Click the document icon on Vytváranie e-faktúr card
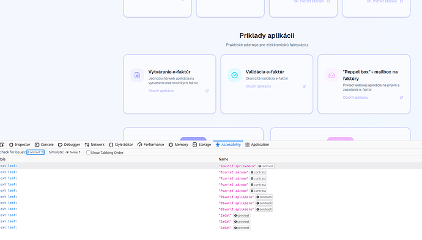The width and height of the screenshot is (422, 240). (137, 75)
